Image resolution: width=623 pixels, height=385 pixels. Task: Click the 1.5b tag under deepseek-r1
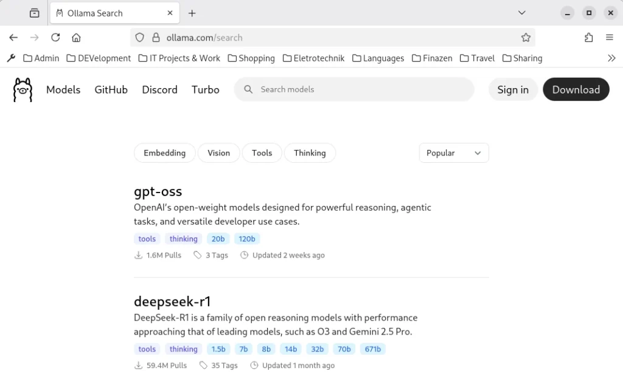[218, 349]
